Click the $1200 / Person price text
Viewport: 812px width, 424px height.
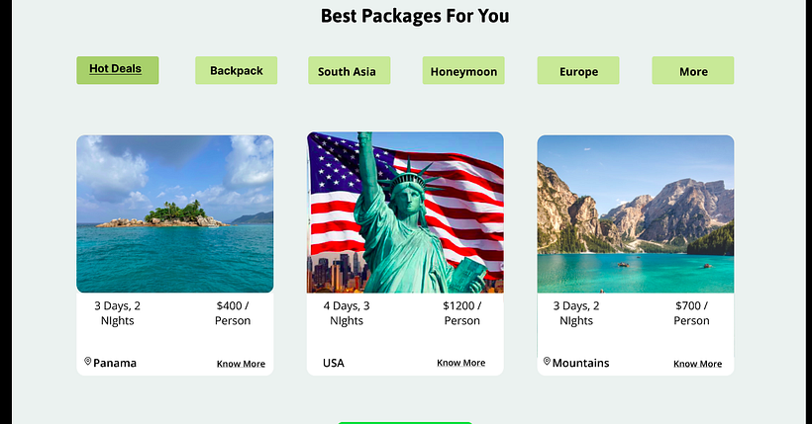coord(461,313)
